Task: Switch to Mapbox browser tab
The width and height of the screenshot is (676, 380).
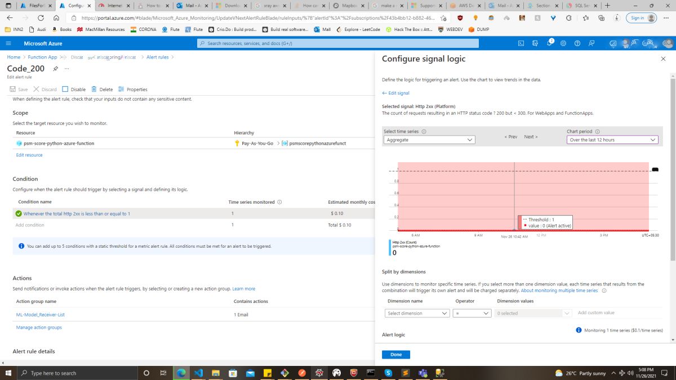Action: coord(350,5)
